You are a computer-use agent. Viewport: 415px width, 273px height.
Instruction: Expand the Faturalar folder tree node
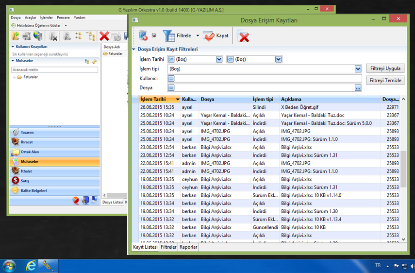pyautogui.click(x=14, y=77)
